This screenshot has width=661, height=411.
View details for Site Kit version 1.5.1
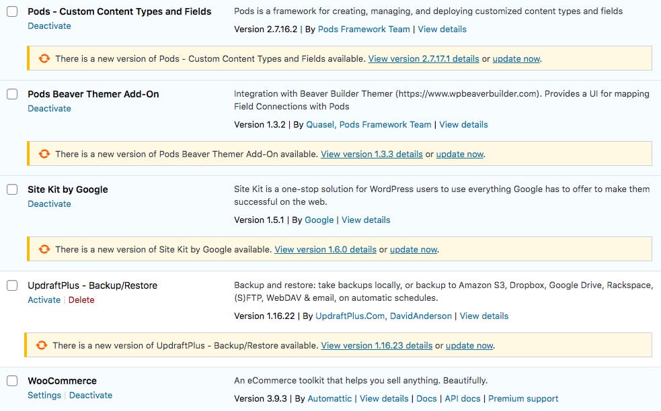pos(366,220)
